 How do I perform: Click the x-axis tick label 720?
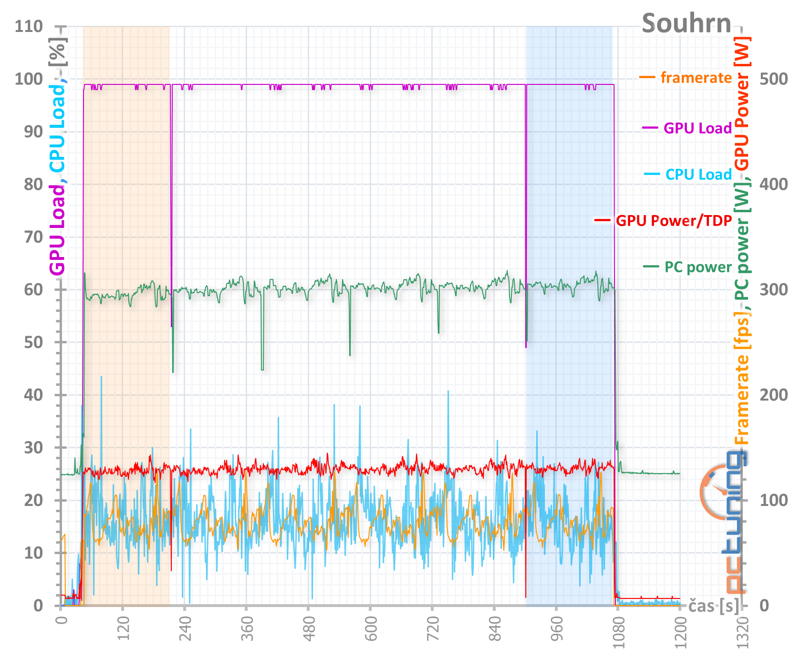(433, 629)
